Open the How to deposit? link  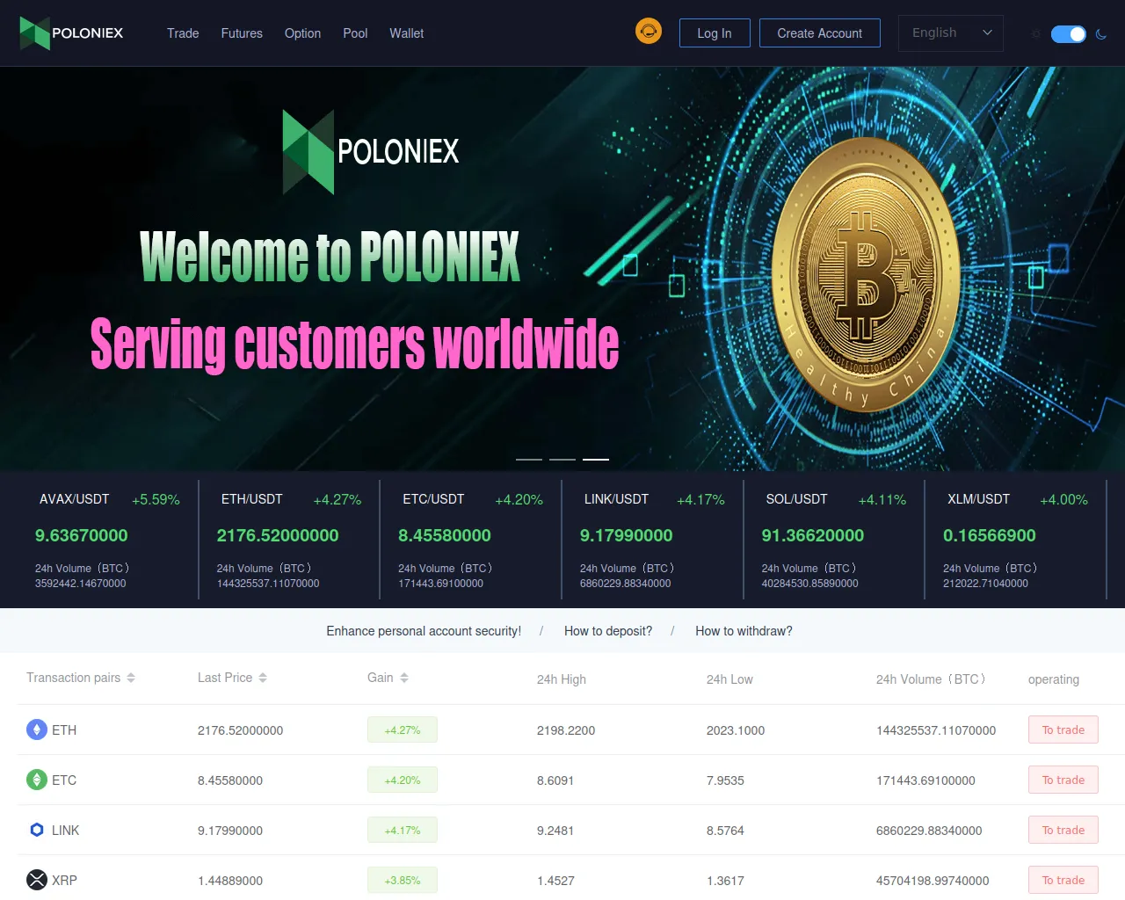point(608,631)
